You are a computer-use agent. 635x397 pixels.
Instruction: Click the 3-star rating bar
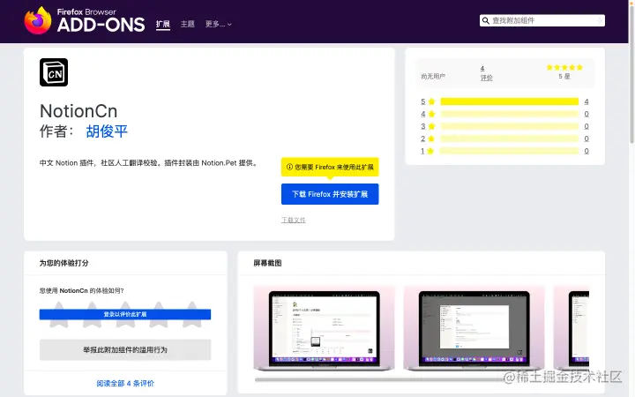[510, 126]
